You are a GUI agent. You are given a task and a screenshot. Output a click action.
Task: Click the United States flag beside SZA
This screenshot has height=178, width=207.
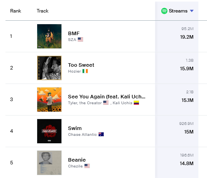pyautogui.click(x=80, y=39)
